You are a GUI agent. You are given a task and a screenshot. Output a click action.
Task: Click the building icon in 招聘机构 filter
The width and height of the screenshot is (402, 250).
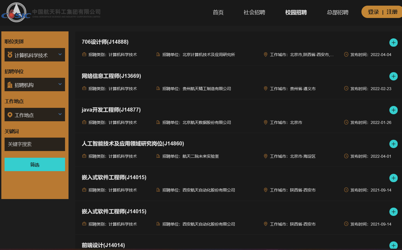(x=10, y=85)
